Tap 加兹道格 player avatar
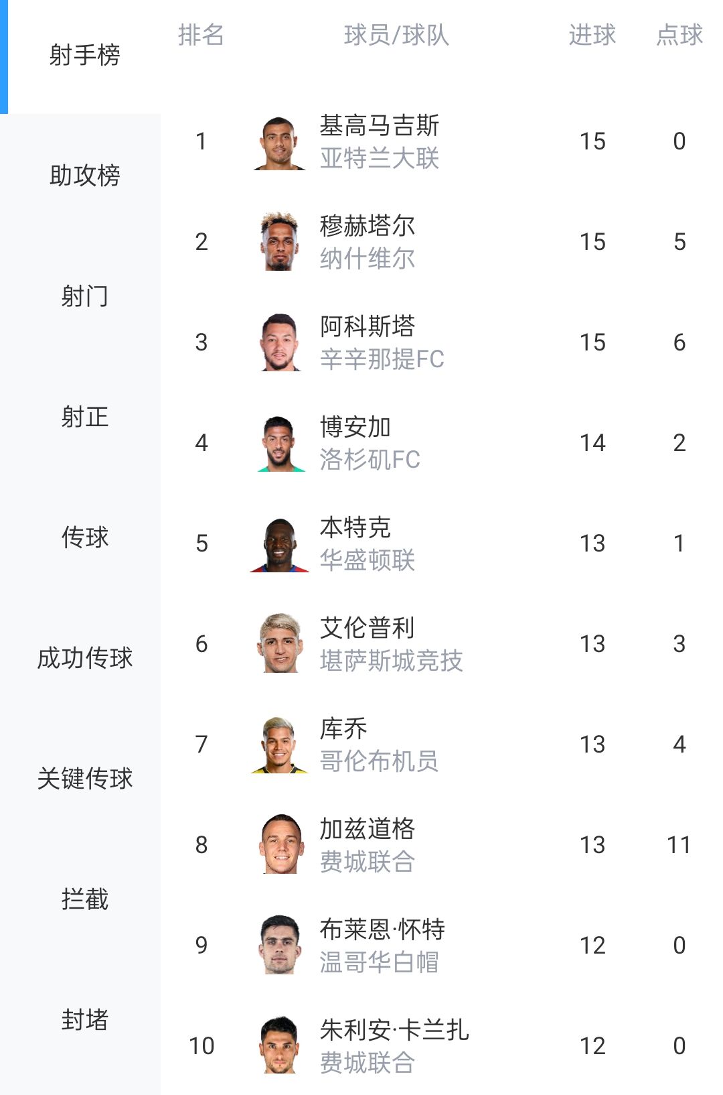This screenshot has width=723, height=1095. pyautogui.click(x=280, y=845)
